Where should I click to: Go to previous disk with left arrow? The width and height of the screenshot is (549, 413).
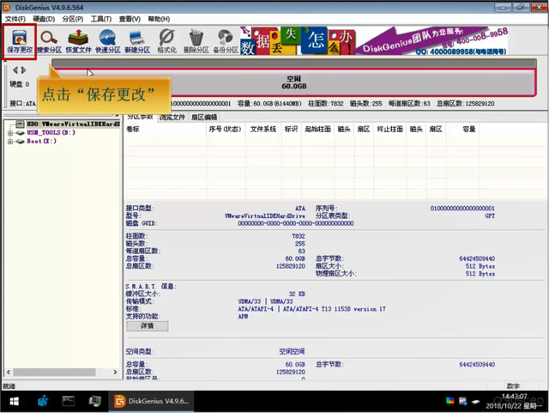coord(15,70)
